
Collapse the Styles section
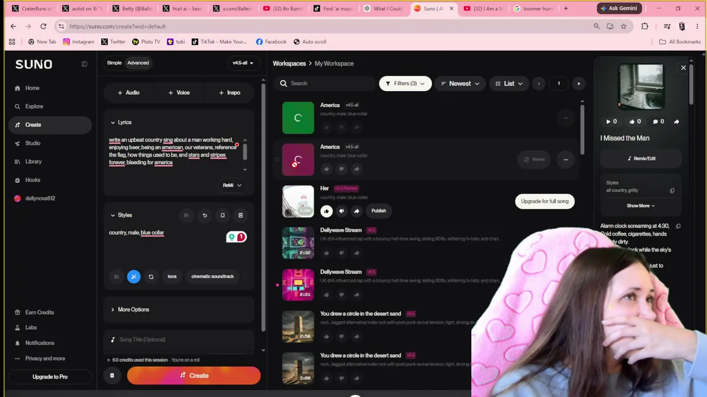pos(122,215)
